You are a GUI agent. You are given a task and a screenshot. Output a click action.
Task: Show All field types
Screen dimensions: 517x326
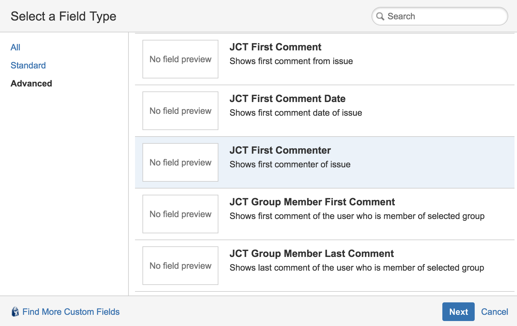point(15,47)
